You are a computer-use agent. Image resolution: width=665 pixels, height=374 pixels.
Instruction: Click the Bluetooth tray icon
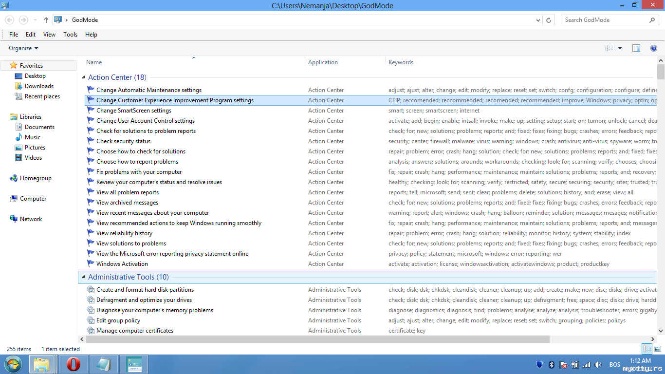click(552, 364)
